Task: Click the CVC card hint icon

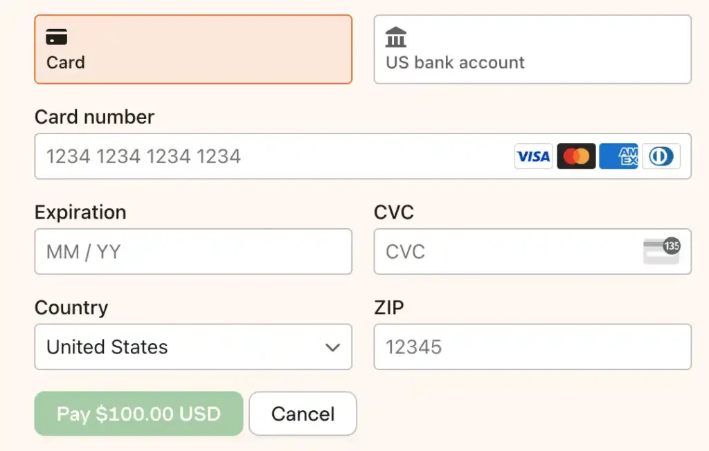Action: click(661, 251)
